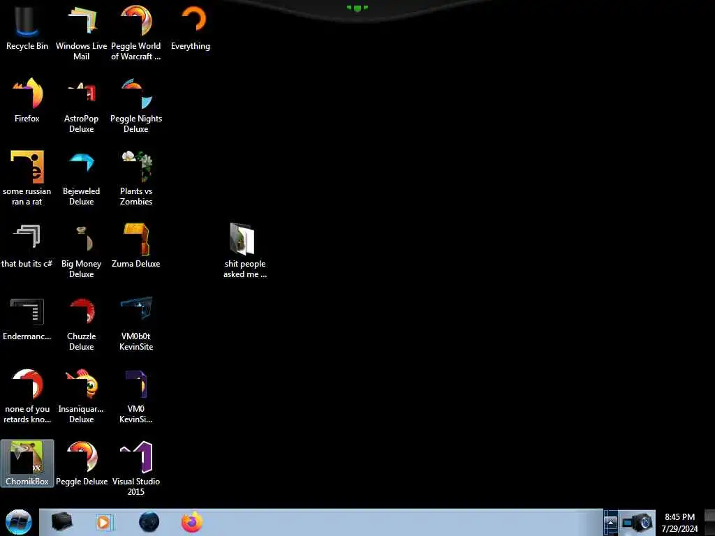Launch Windows Media Player from taskbar
The width and height of the screenshot is (715, 536).
tap(104, 522)
